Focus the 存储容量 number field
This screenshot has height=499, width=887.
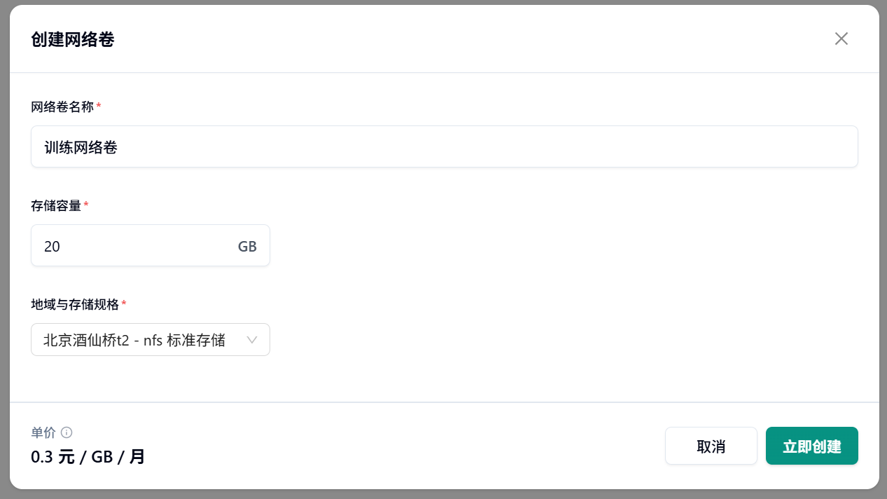tap(151, 245)
